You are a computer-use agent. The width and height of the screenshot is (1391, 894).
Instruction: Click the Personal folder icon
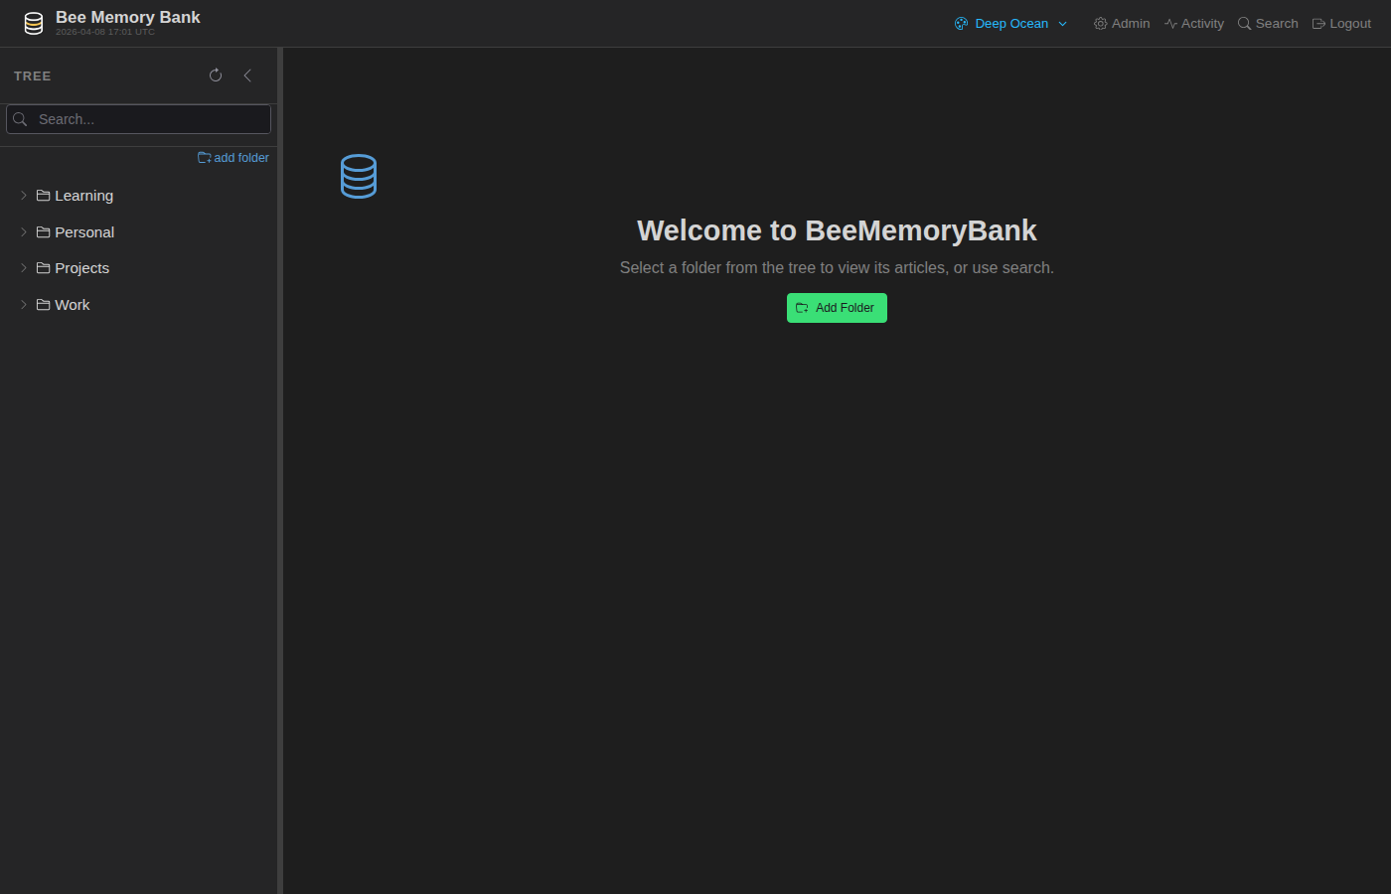coord(44,232)
